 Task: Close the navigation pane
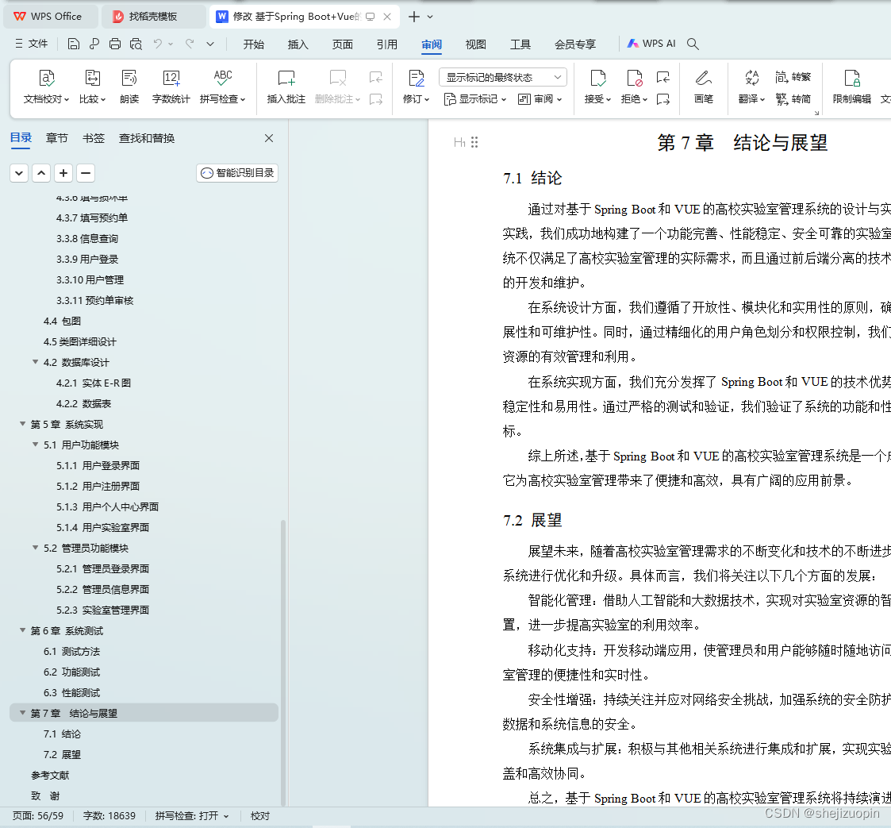coord(269,138)
